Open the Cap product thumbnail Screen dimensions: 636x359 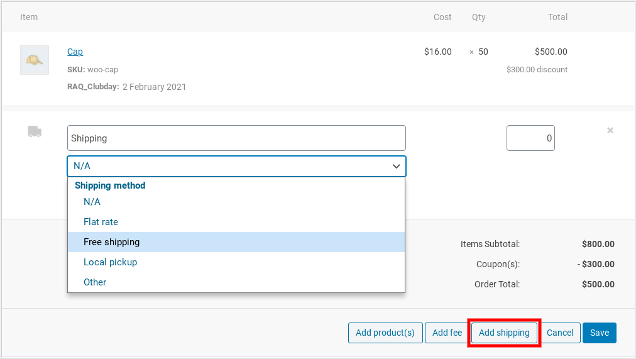pyautogui.click(x=35, y=60)
